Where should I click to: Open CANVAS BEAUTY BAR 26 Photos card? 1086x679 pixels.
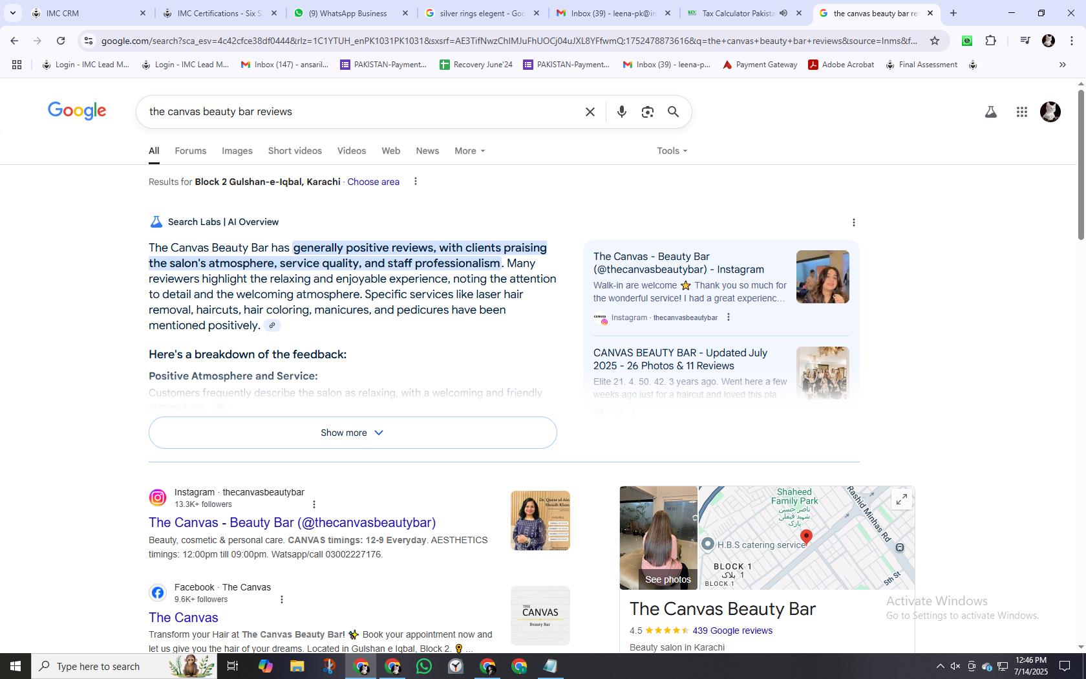(x=721, y=374)
